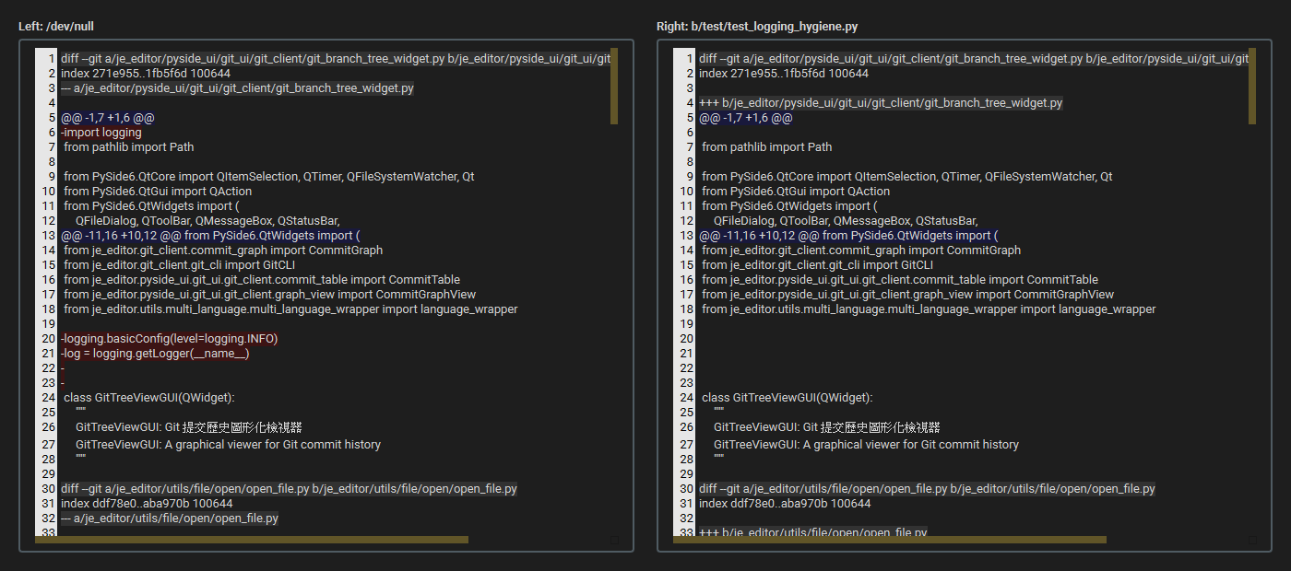Screen dimensions: 1291x571
Task: Click 'index ddf78e0..aba970b 100644' in right pane
Action: (x=785, y=504)
